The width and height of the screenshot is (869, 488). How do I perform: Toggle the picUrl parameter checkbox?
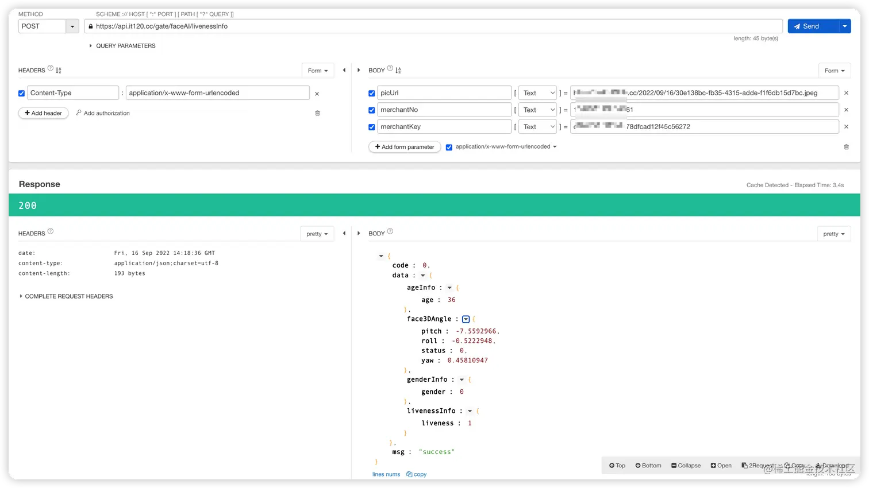372,93
